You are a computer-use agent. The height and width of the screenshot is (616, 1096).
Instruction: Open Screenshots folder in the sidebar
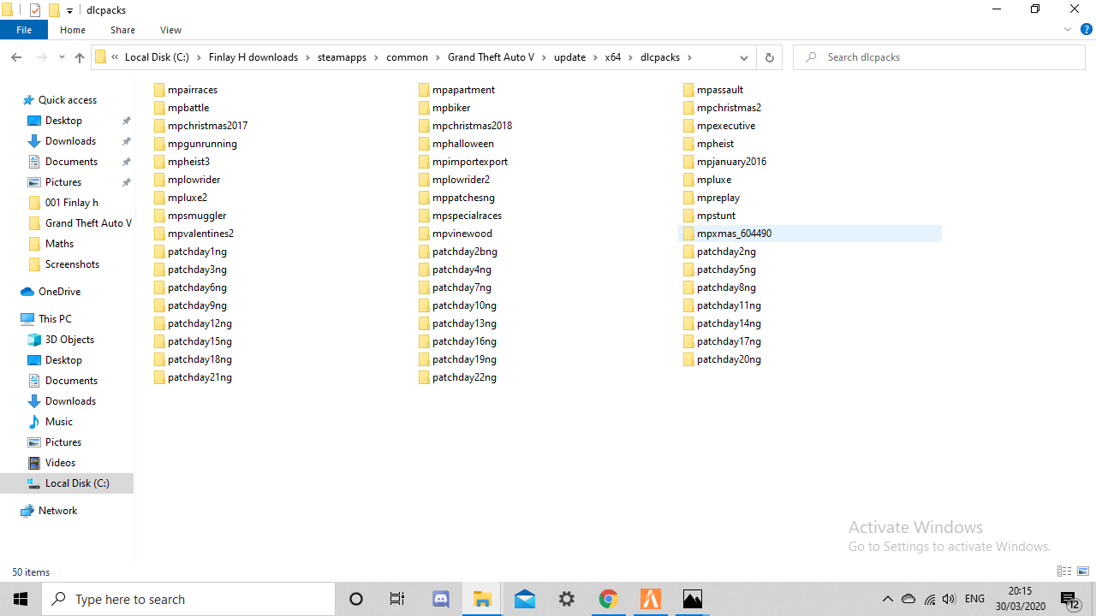72,264
